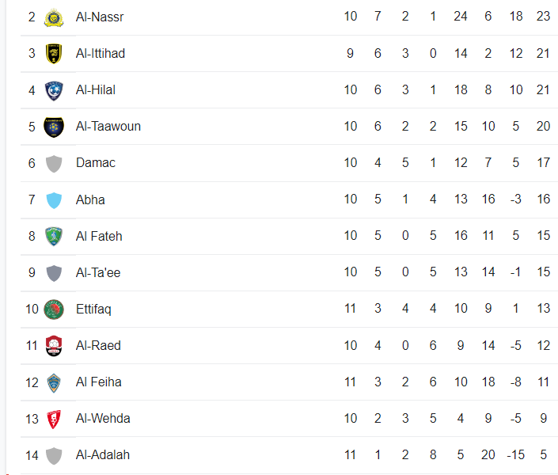This screenshot has height=475, width=558.
Task: Click Al-Adalah's points value 5
Action: pyautogui.click(x=543, y=454)
